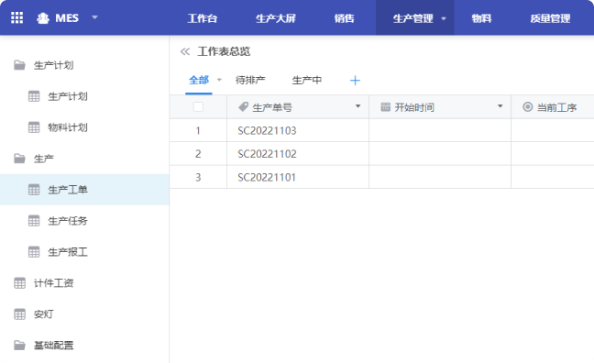Click the tag icon in 生产单号 header
Screen dimensions: 594x363
243,107
